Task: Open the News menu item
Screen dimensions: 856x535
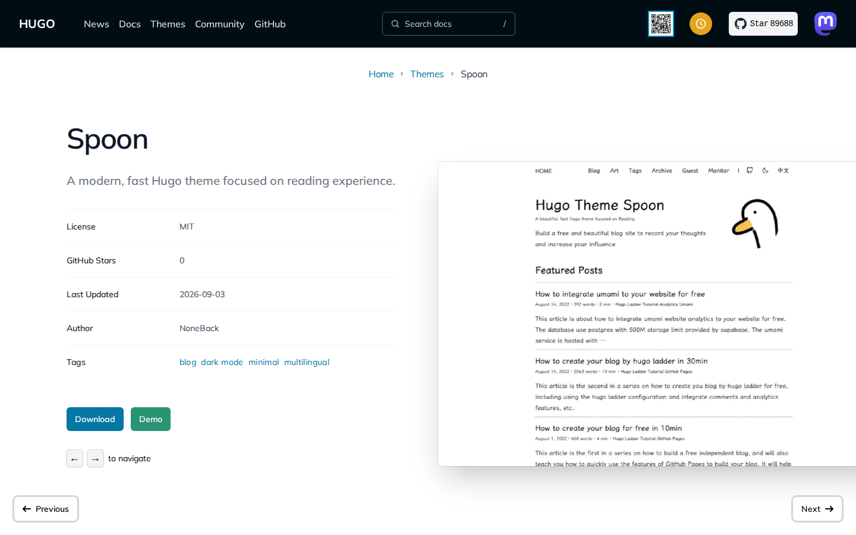Action: [x=96, y=24]
